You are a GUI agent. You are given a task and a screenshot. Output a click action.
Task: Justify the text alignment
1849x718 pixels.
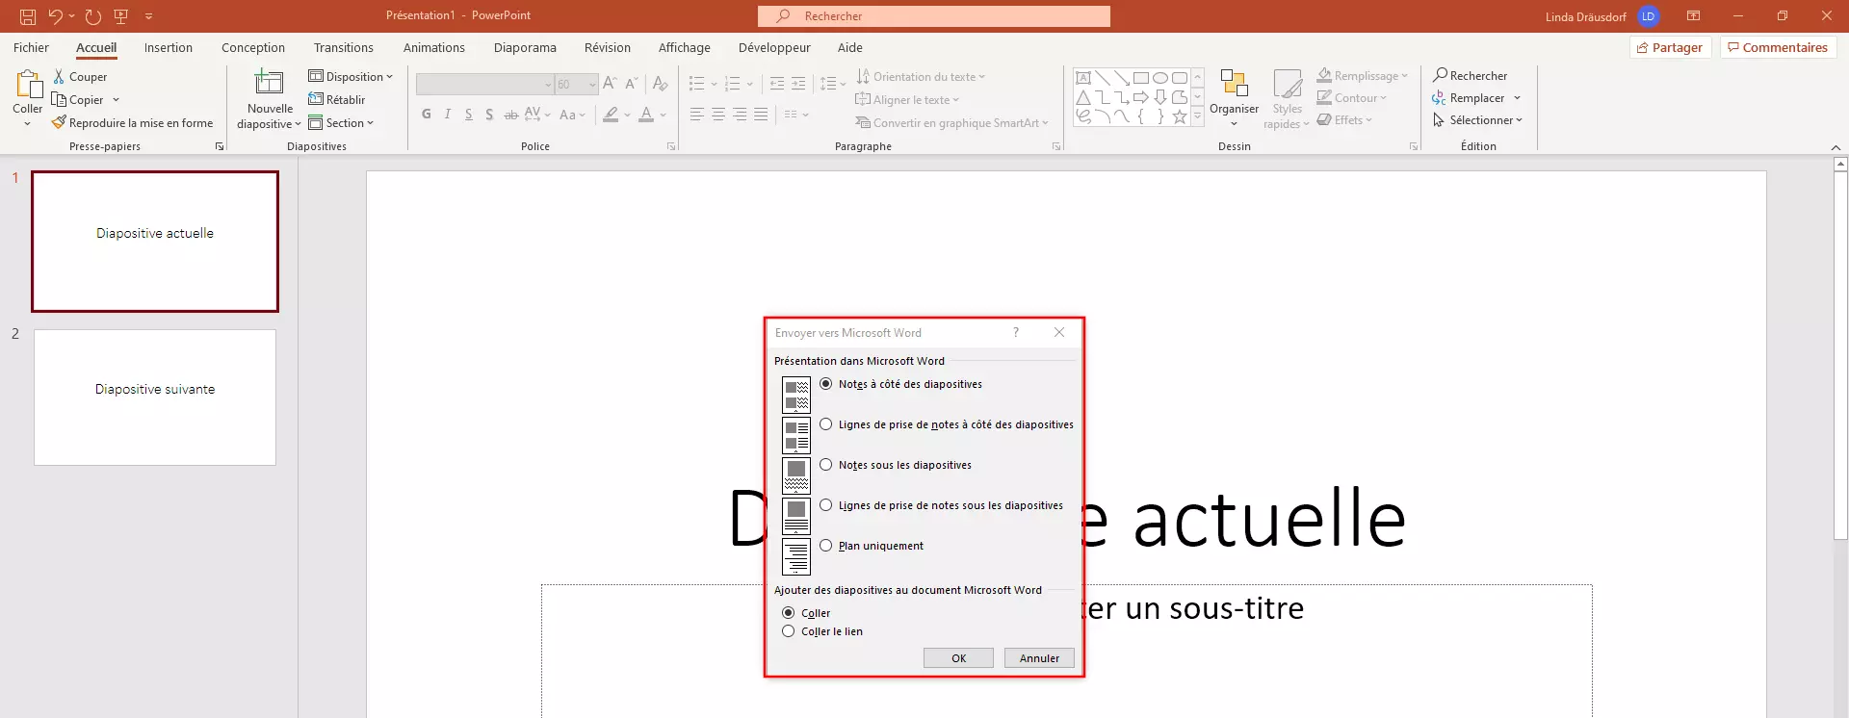tap(761, 115)
